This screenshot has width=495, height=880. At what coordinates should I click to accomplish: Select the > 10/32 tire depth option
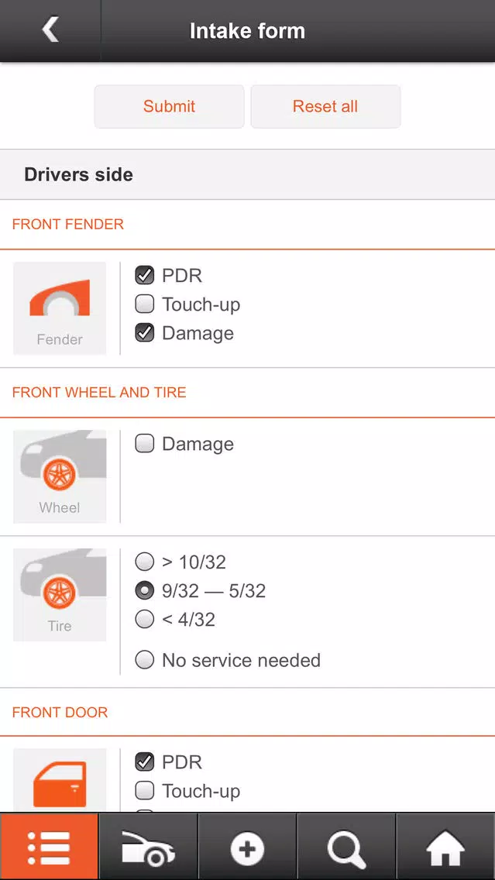click(145, 562)
